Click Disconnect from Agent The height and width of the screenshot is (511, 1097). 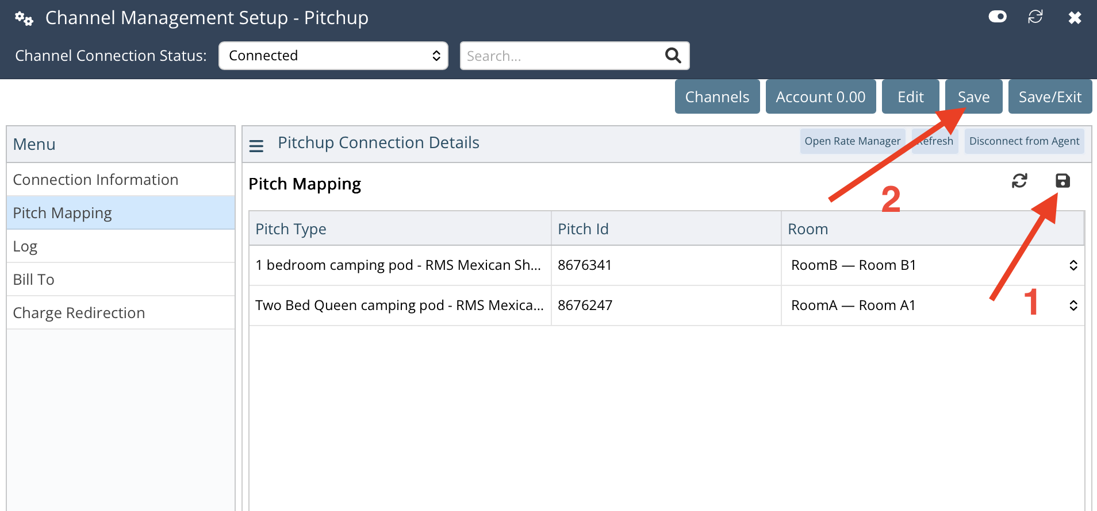(x=1025, y=141)
